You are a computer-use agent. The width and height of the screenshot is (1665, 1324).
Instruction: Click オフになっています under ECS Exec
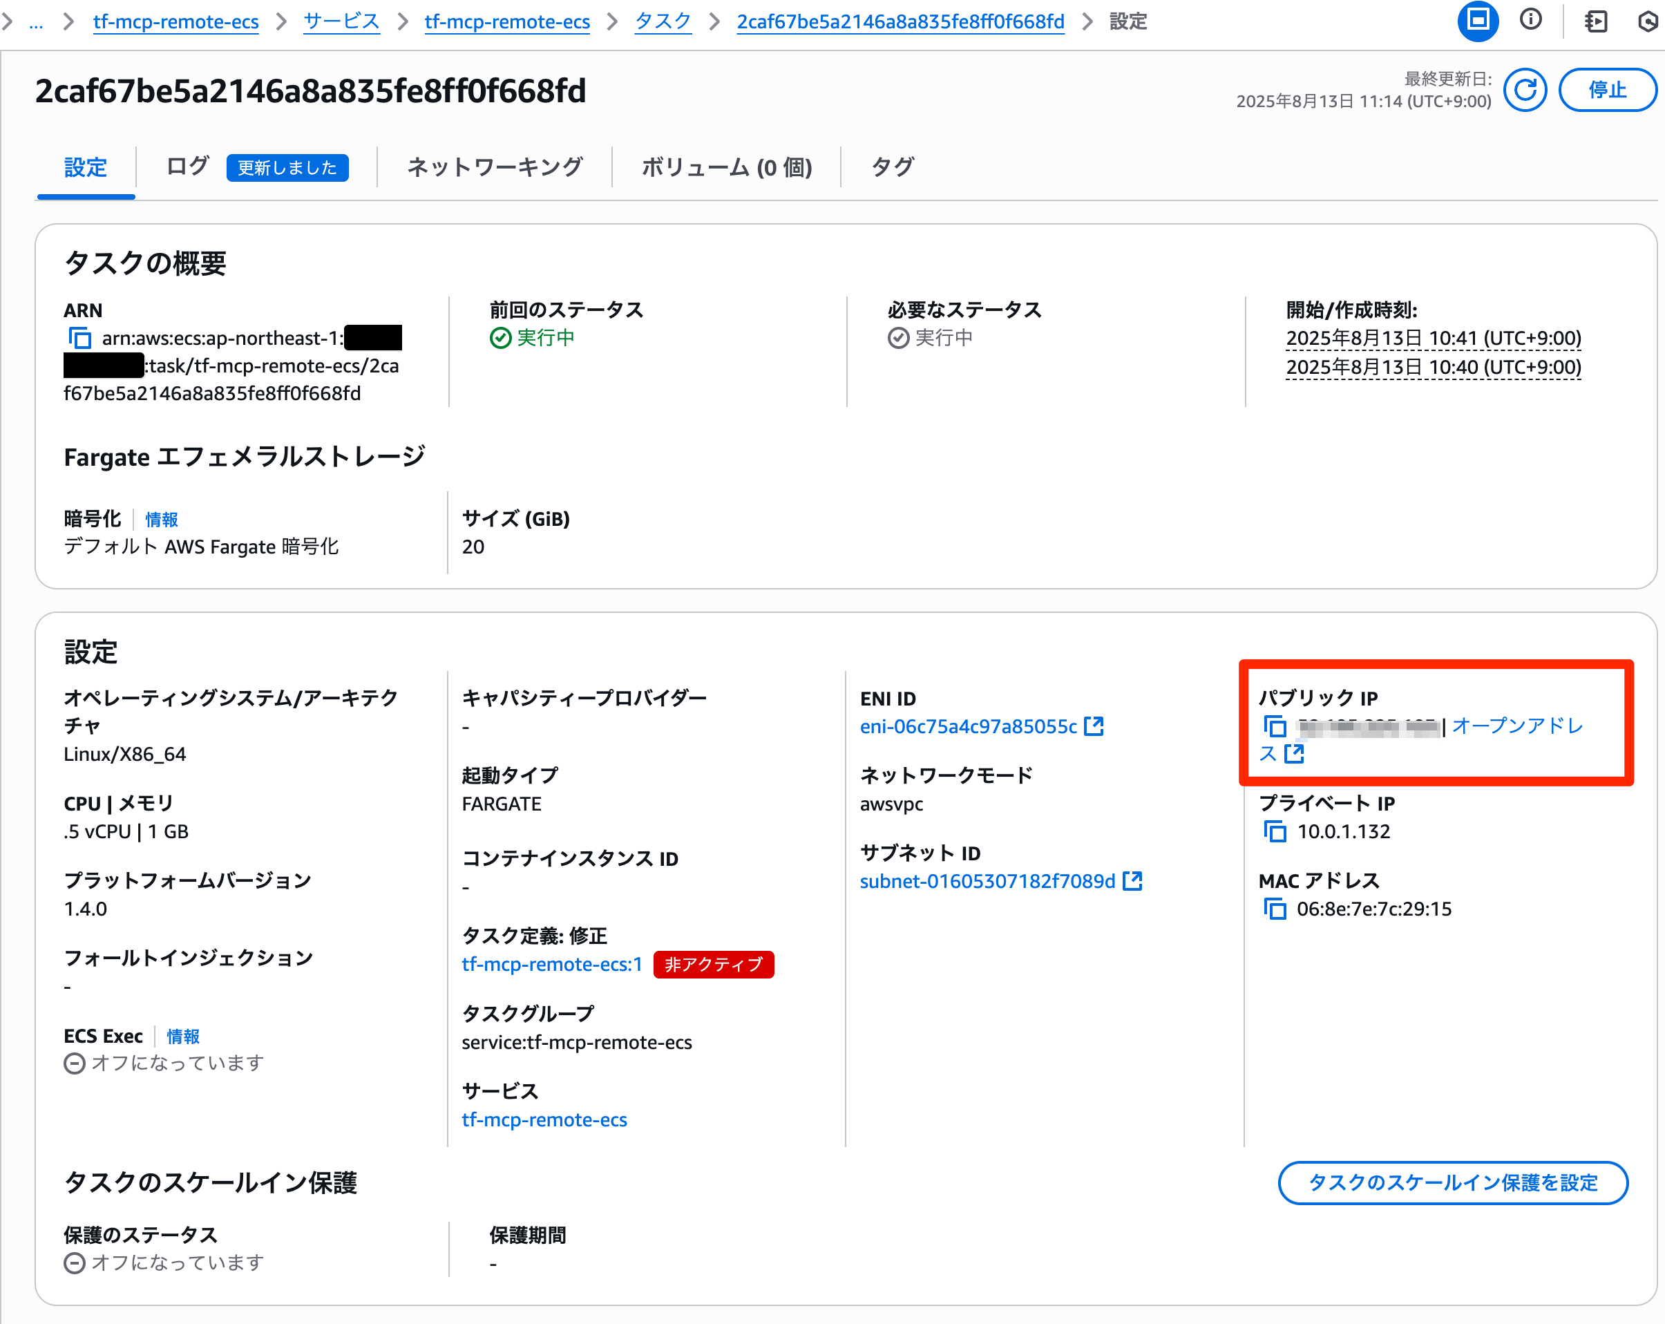tap(164, 1063)
